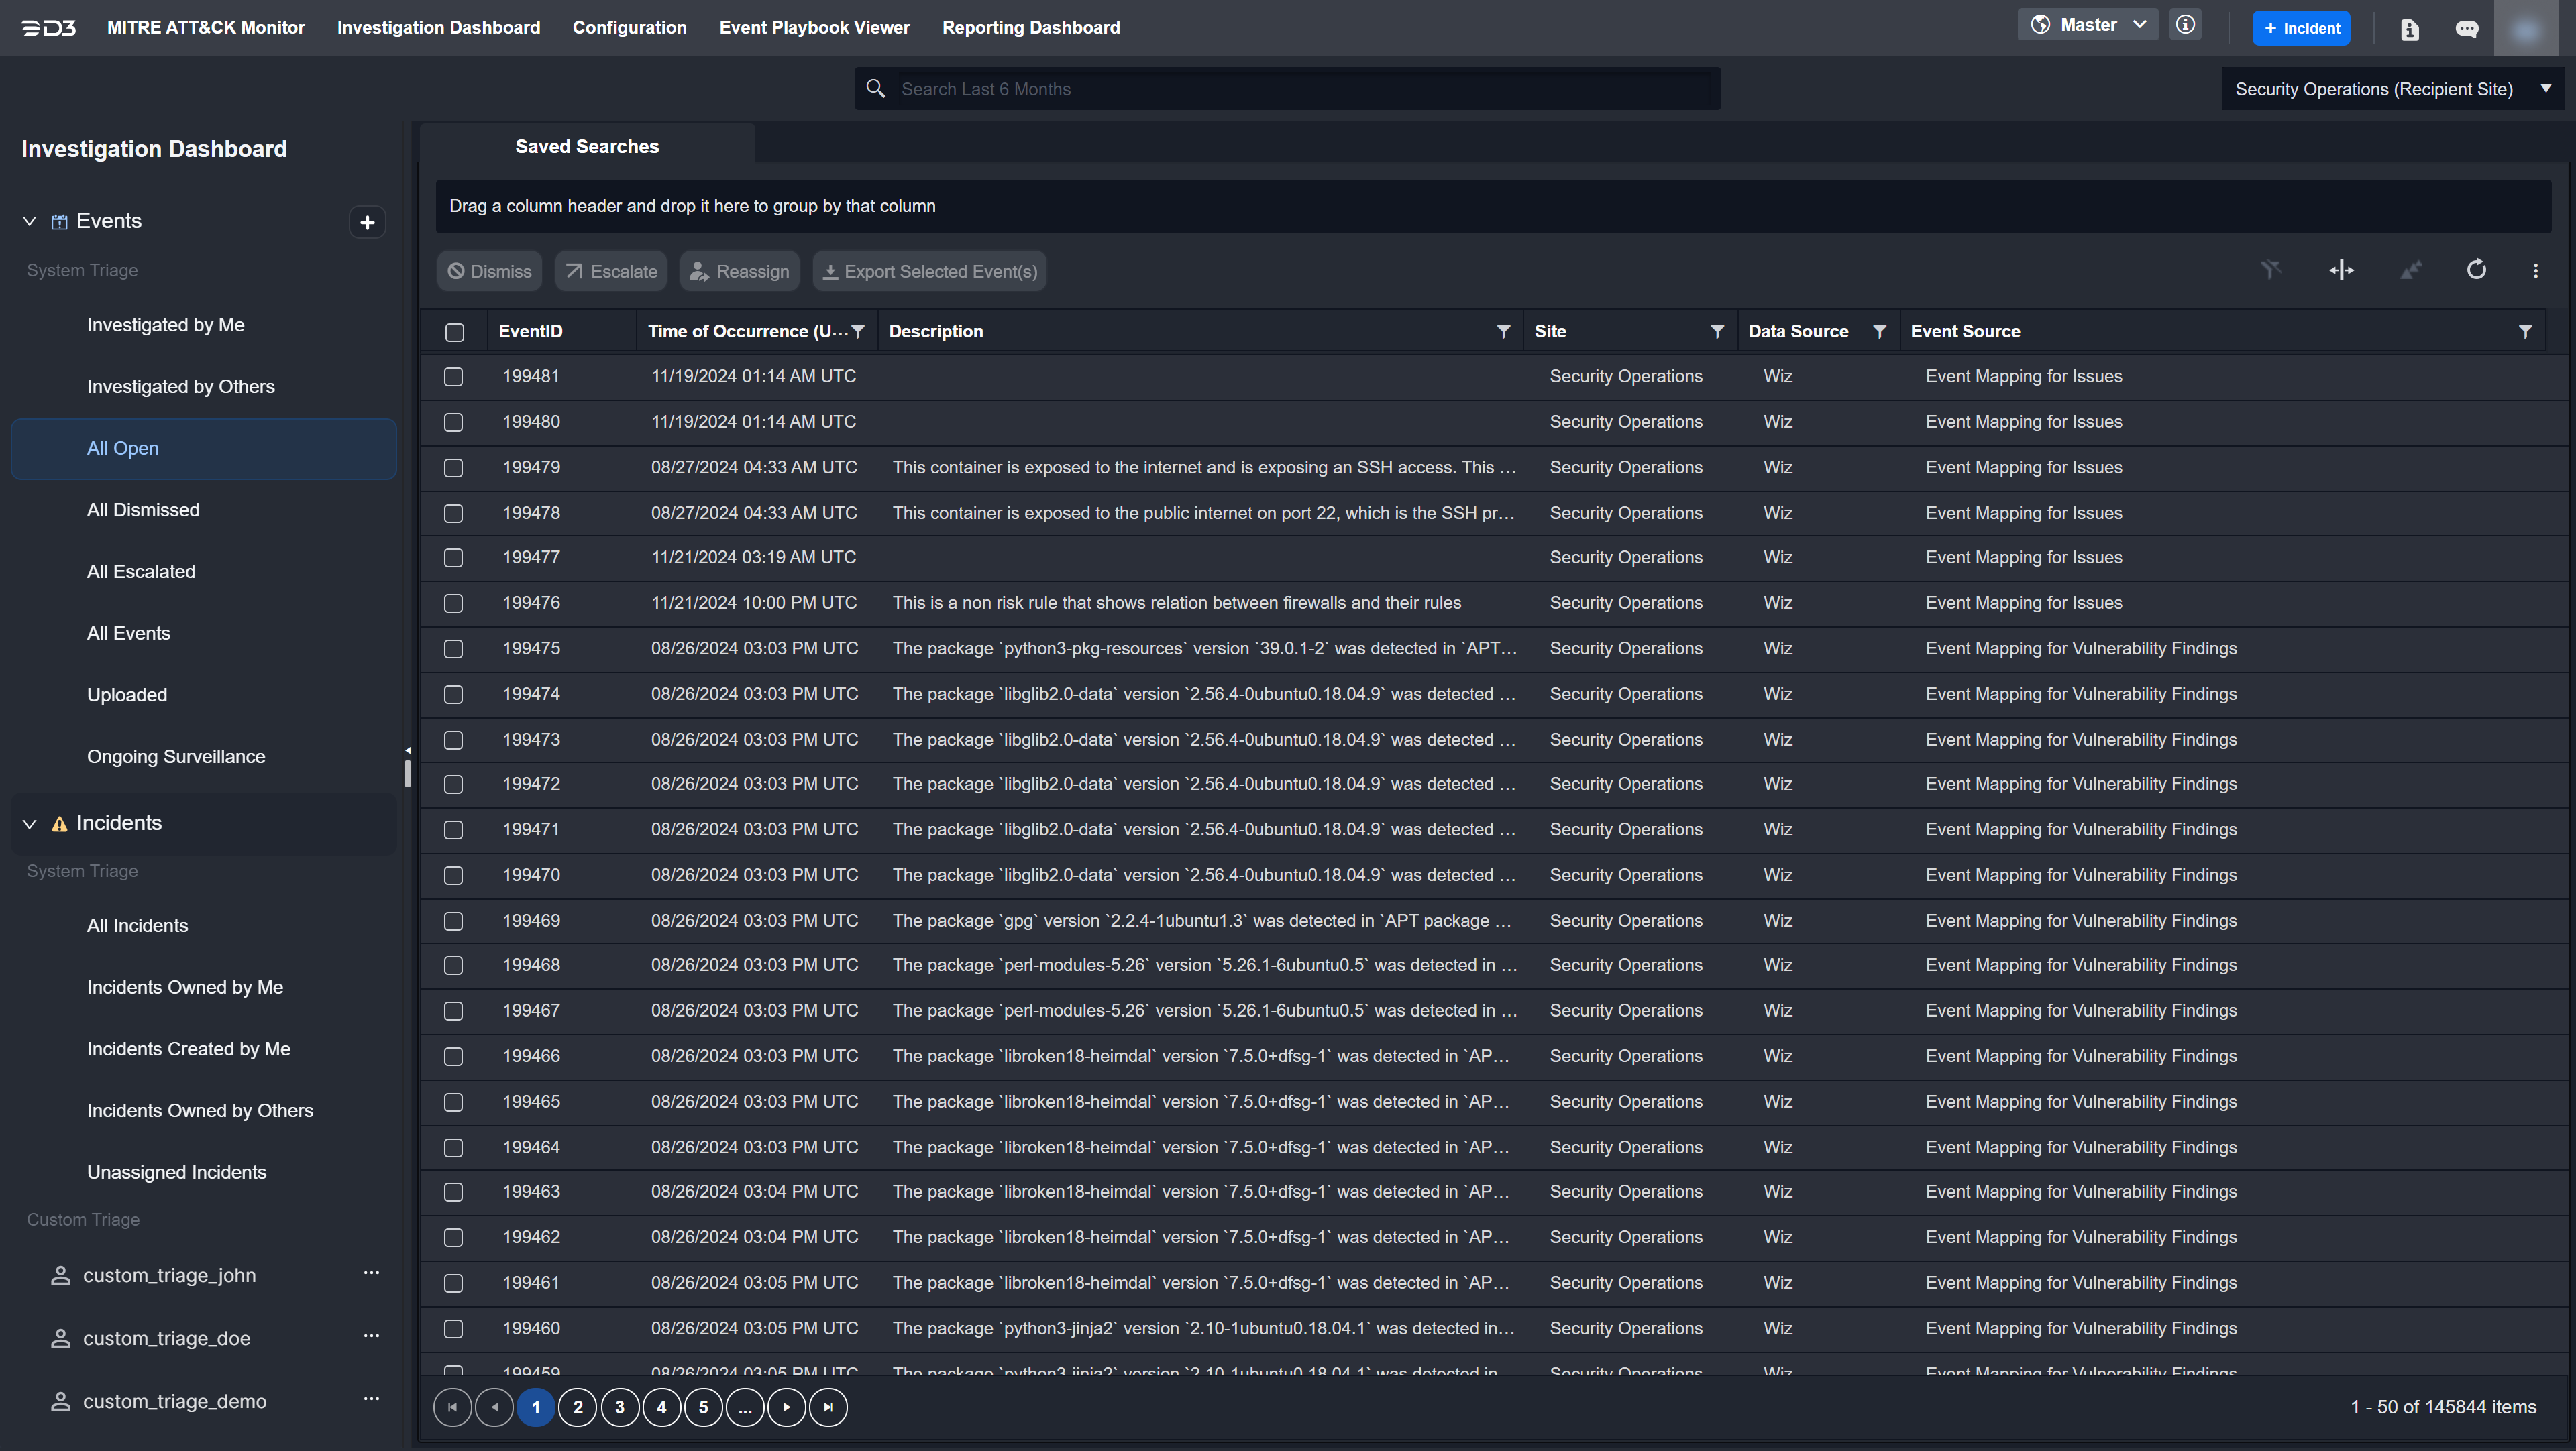Screen dimensions: 2576x1451
Task: Collapse the Incidents tree section
Action: tap(29, 823)
